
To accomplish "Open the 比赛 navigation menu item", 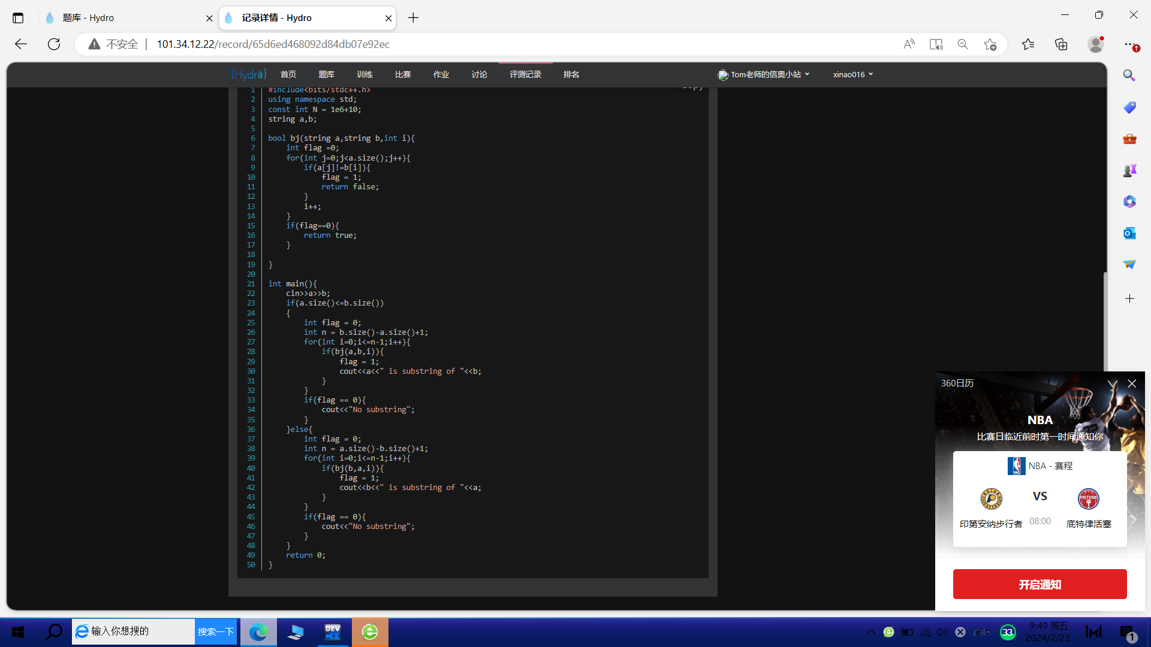I will click(403, 74).
